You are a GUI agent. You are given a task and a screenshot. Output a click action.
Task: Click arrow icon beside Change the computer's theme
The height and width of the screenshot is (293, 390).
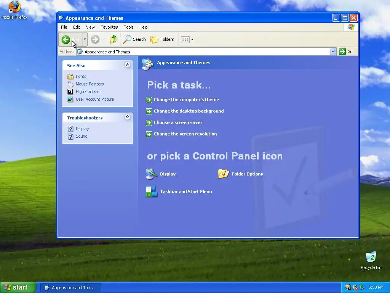[149, 100]
